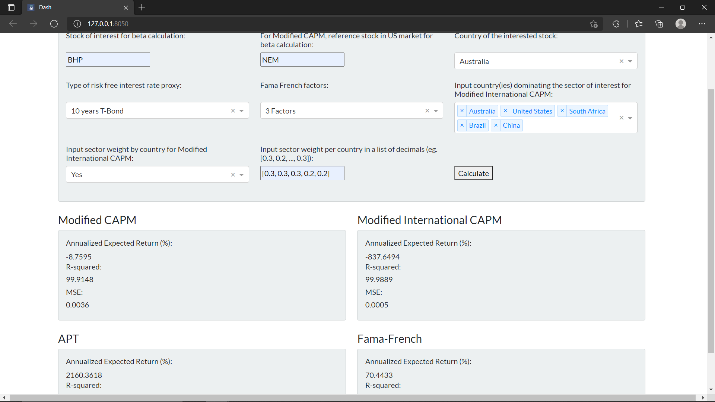
Task: Clear the 3 Factors selection
Action: (427, 111)
